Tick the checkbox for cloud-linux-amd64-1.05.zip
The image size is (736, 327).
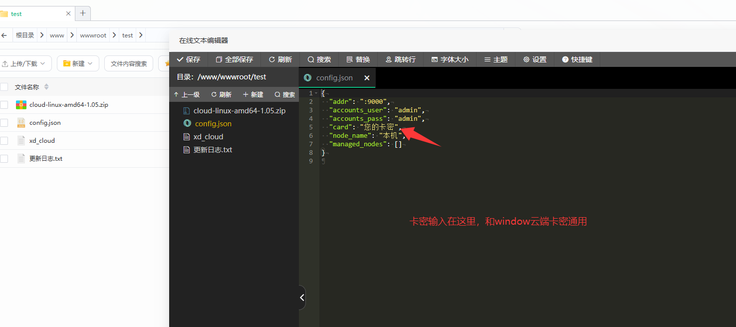tap(4, 105)
